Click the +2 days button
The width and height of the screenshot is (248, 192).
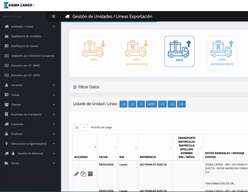(172, 104)
